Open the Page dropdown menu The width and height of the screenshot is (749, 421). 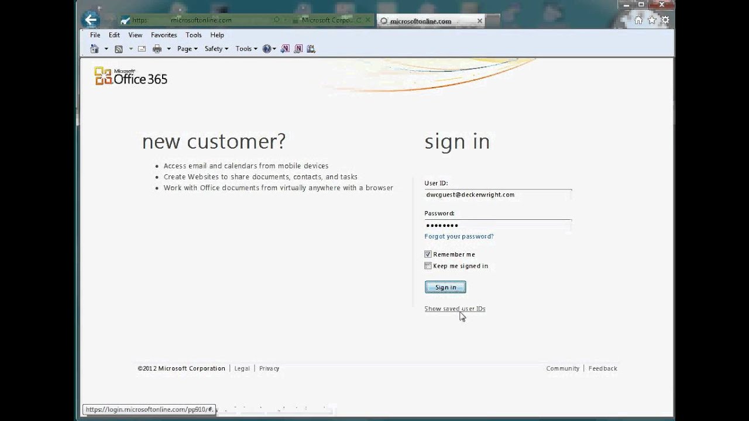pyautogui.click(x=187, y=49)
